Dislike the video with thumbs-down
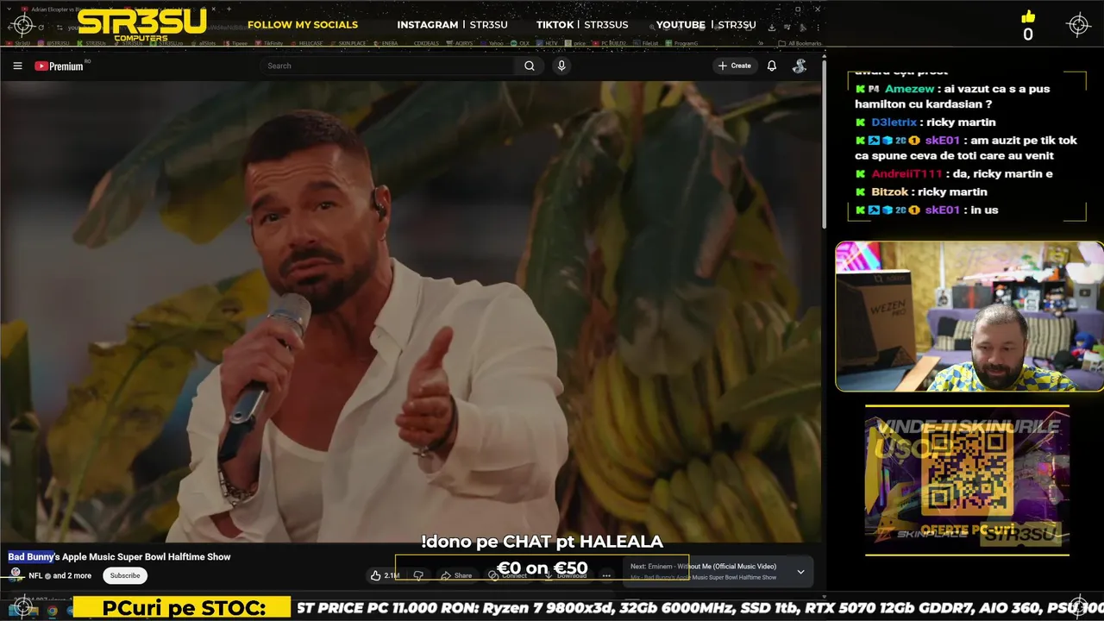This screenshot has width=1104, height=621. coord(418,575)
